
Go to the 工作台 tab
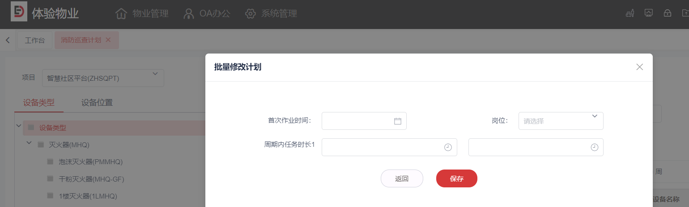pos(35,40)
